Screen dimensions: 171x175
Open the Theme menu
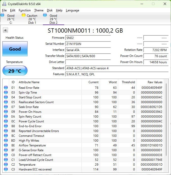39,10
